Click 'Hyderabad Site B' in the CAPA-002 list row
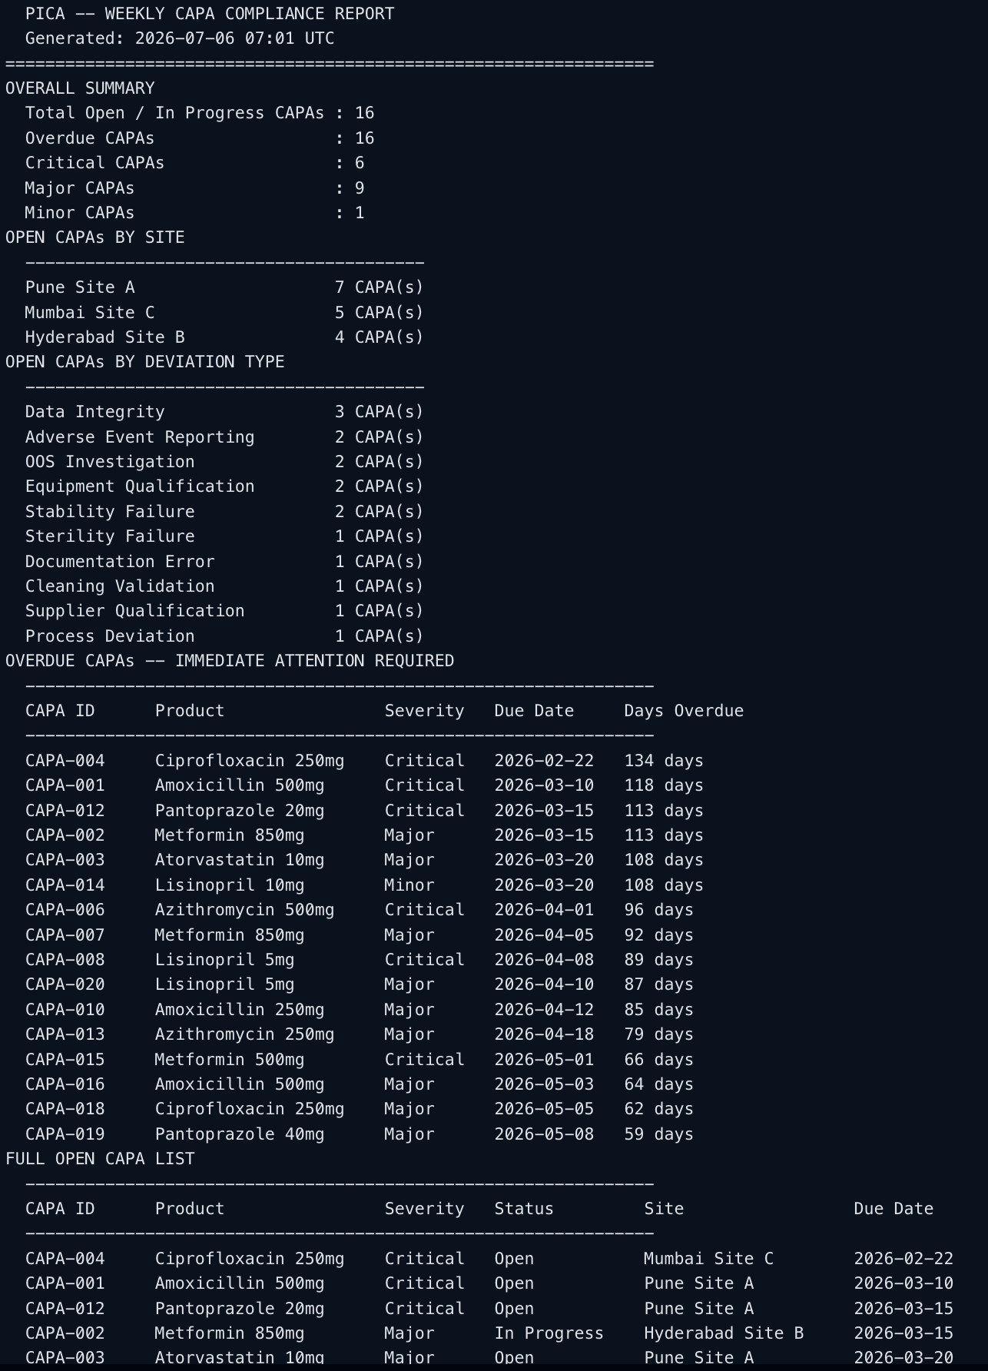988x1371 pixels. point(724,1333)
